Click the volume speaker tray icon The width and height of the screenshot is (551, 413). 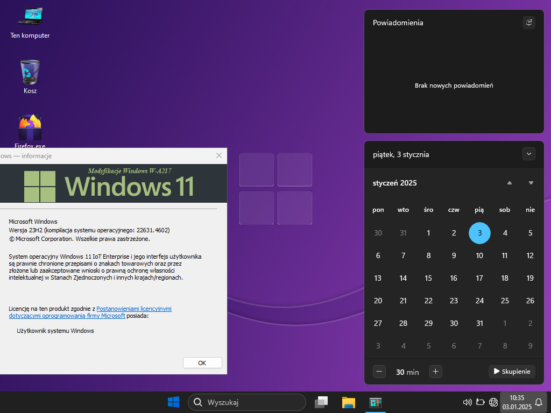pos(467,402)
